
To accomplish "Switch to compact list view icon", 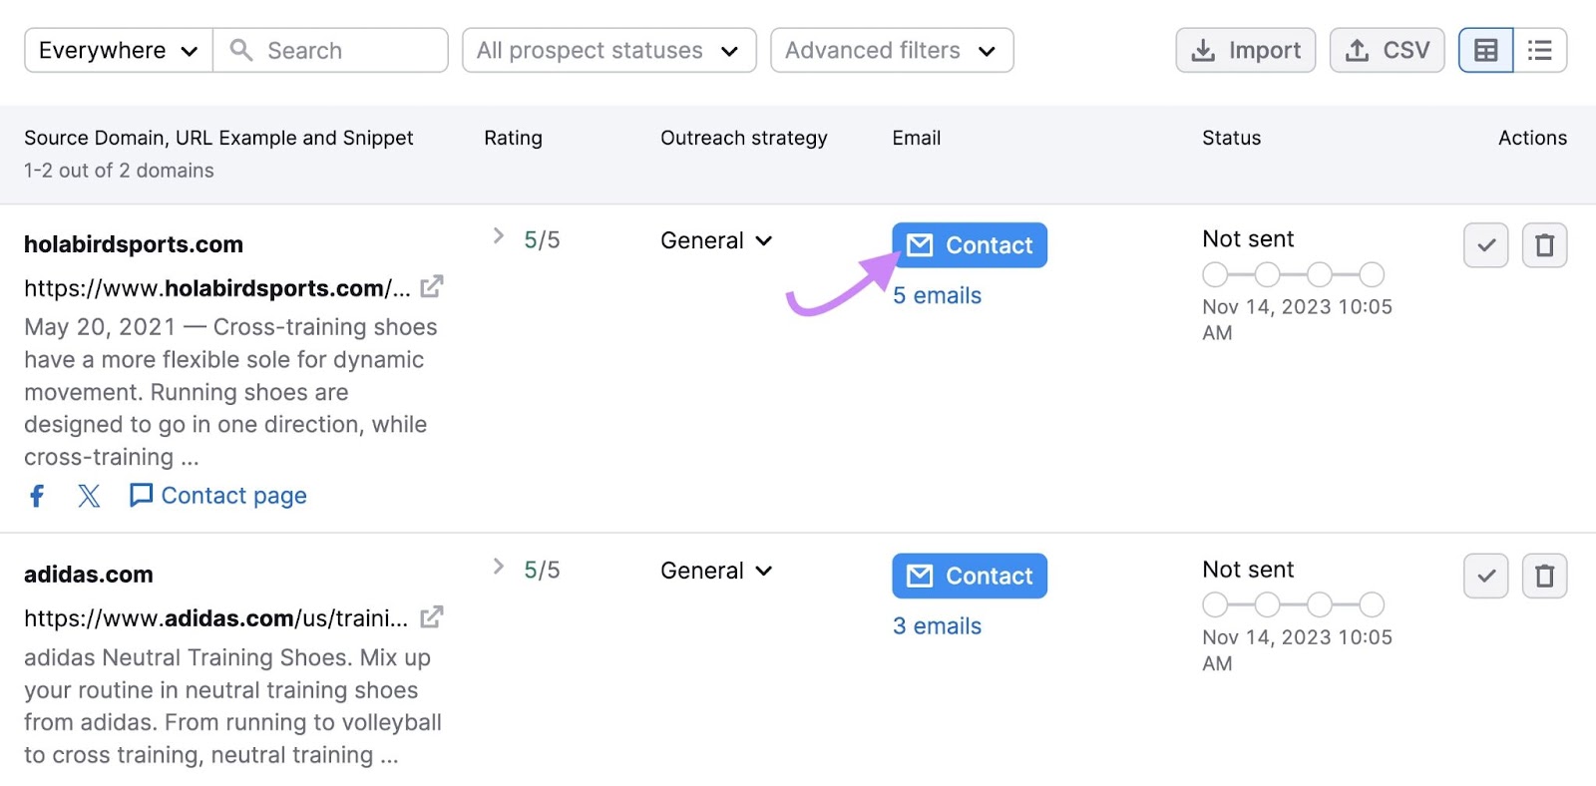I will [x=1540, y=50].
